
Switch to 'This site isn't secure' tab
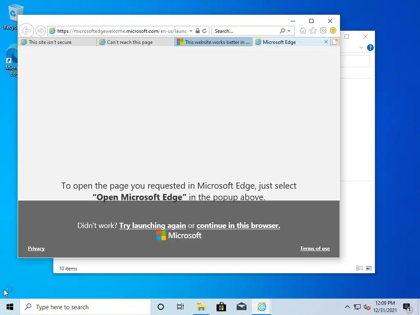[x=57, y=42]
